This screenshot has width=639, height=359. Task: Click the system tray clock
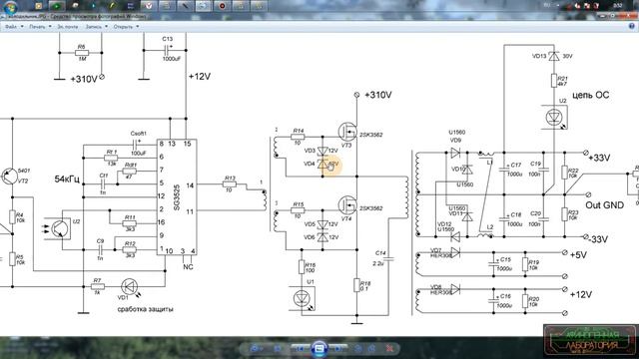pyautogui.click(x=618, y=5)
